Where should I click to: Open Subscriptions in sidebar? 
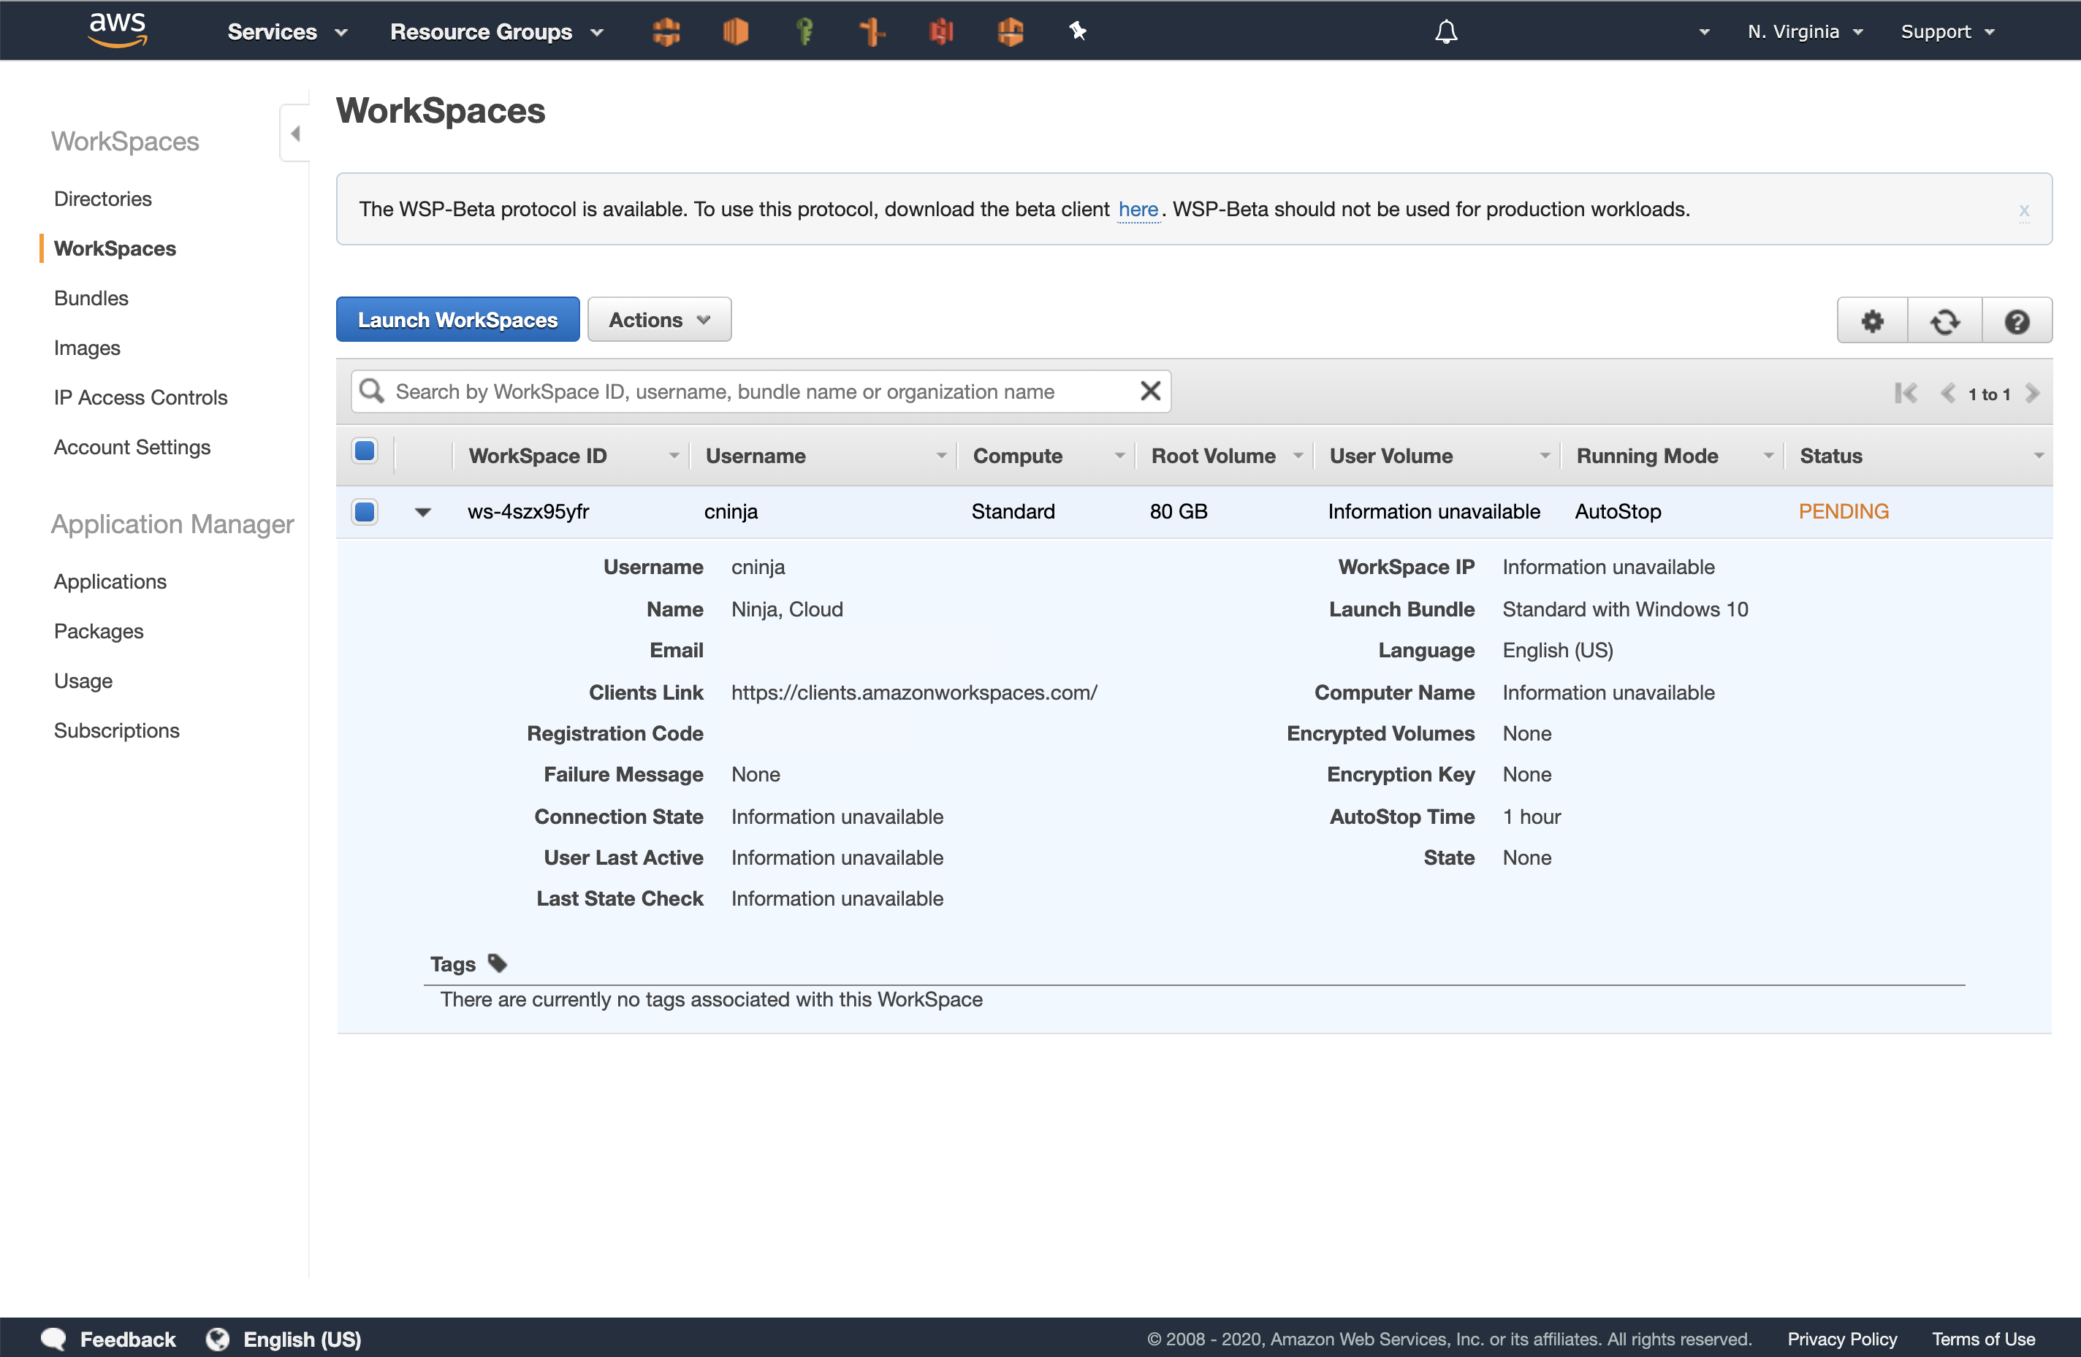(x=116, y=730)
